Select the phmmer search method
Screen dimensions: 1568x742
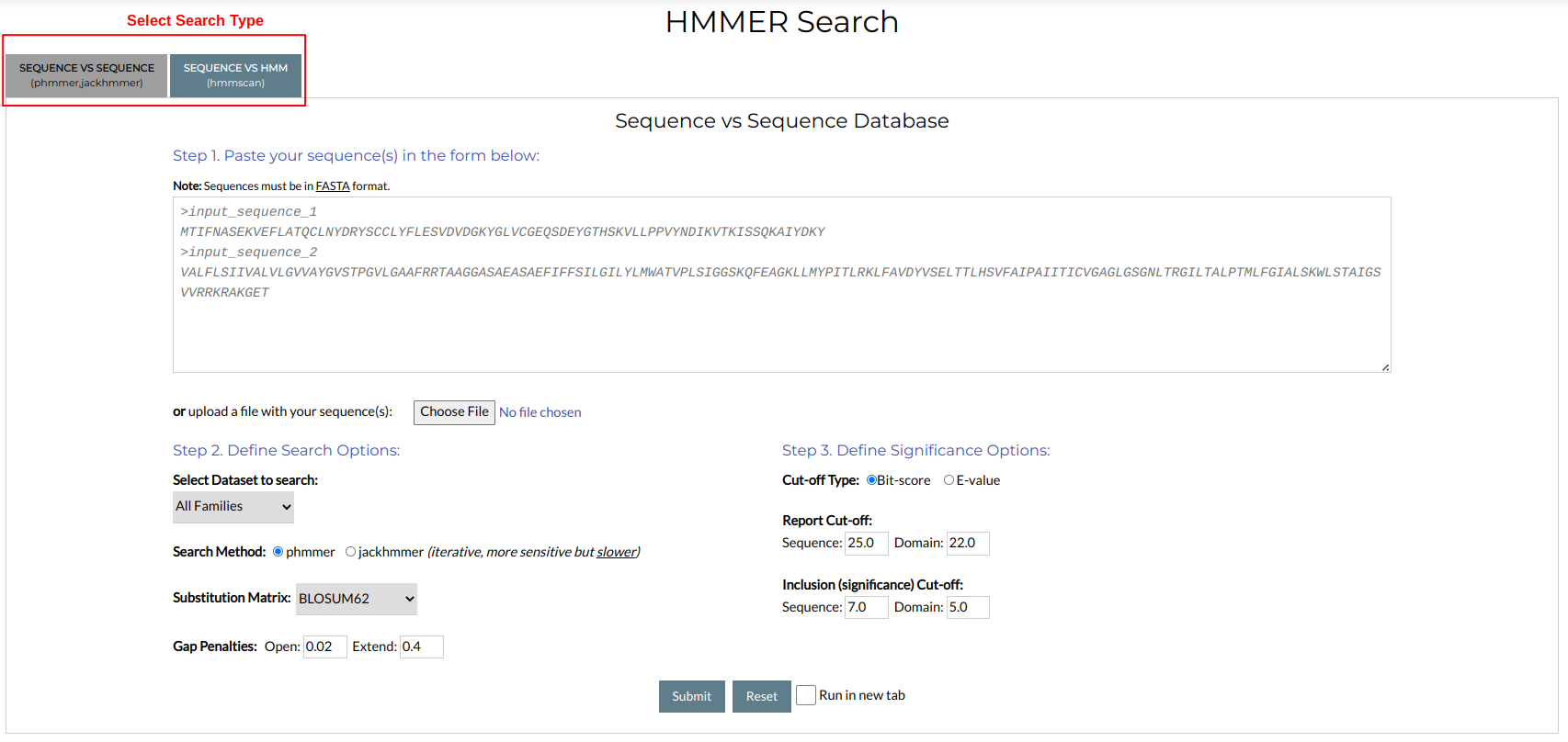(x=278, y=552)
